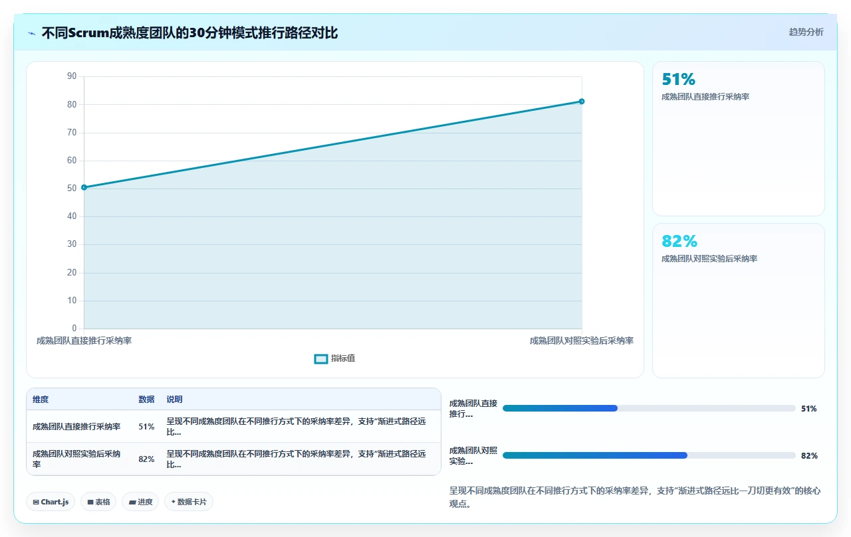Open the 51% 成熟团队直接推行采纳率 card
The width and height of the screenshot is (851, 537).
(x=739, y=139)
